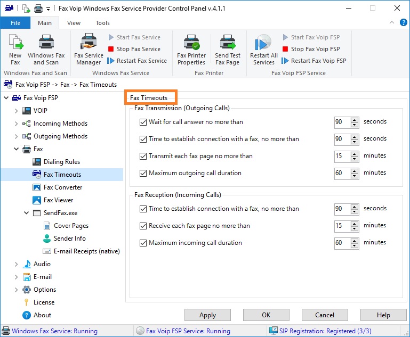Restart Fax Voip FSP service
Viewport: 410px width, 337px height.
click(314, 61)
